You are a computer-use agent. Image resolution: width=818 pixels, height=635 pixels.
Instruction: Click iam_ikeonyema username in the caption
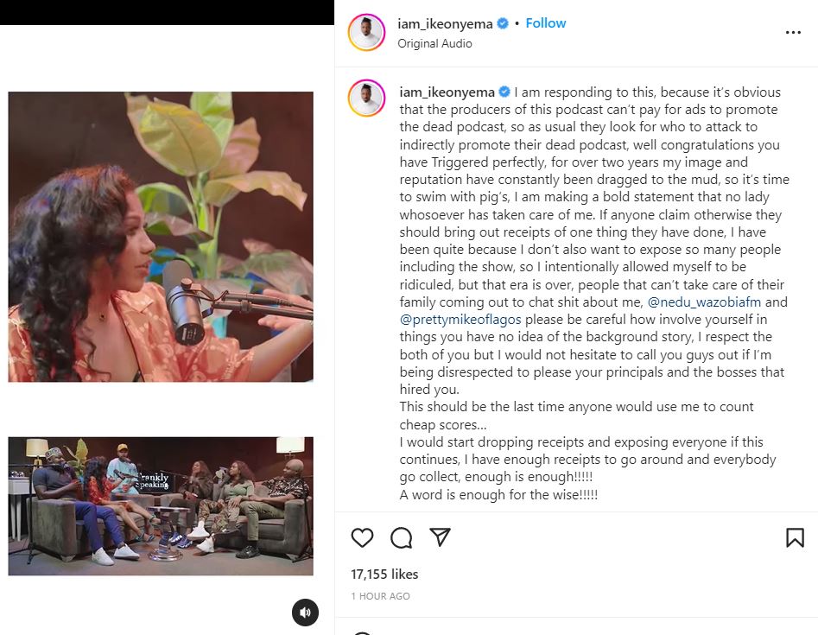[x=446, y=92]
